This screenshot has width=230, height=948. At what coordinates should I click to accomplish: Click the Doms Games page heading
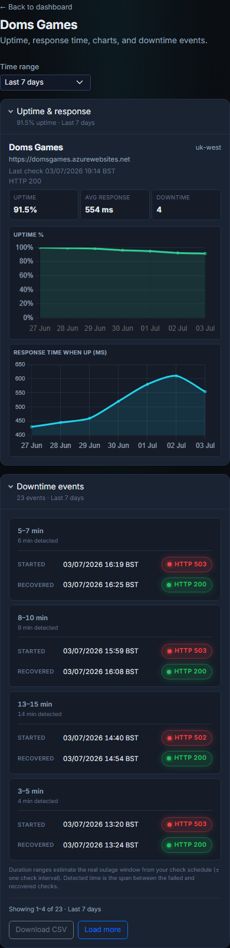pos(39,25)
